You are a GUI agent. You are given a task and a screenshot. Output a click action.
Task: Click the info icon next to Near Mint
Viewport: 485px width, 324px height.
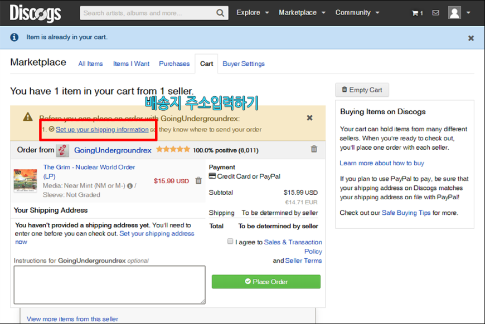click(130, 186)
